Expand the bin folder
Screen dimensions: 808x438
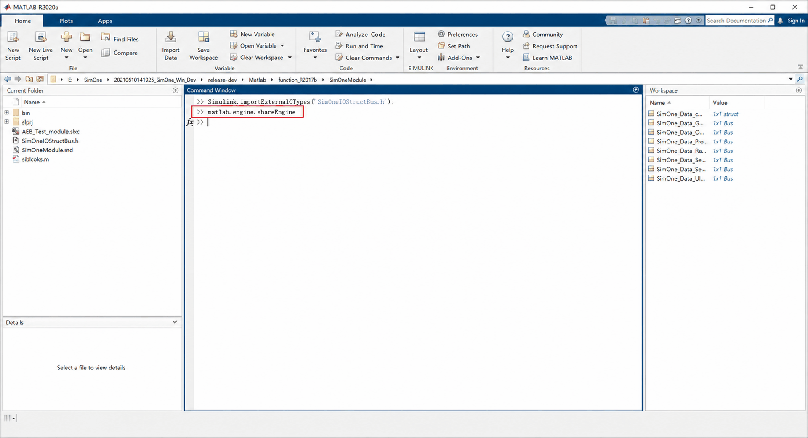pyautogui.click(x=6, y=112)
